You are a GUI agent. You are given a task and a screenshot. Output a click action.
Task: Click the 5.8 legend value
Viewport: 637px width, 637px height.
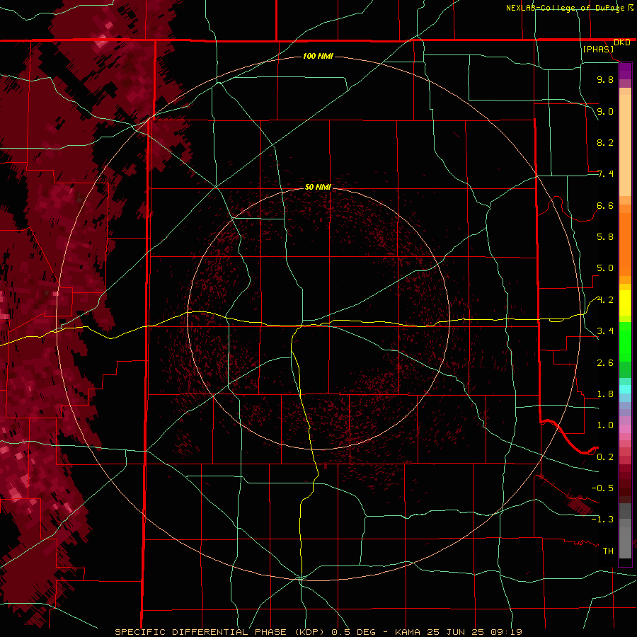point(605,237)
